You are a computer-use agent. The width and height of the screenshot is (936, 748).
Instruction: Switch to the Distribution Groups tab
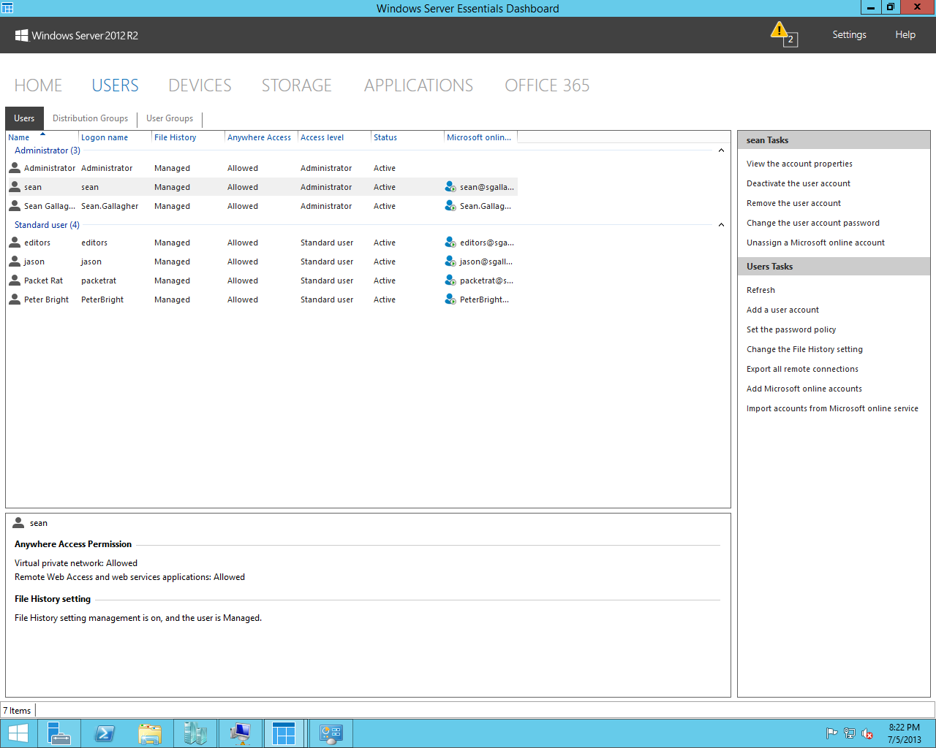pos(90,118)
